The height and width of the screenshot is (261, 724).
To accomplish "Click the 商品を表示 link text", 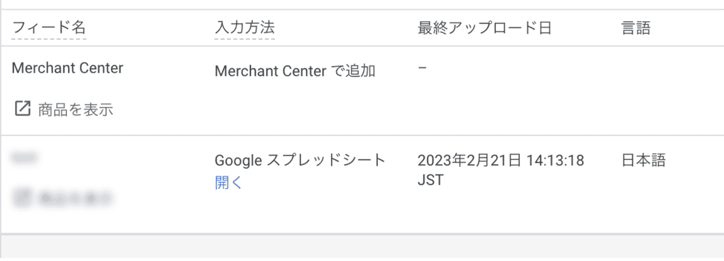I will [x=75, y=109].
